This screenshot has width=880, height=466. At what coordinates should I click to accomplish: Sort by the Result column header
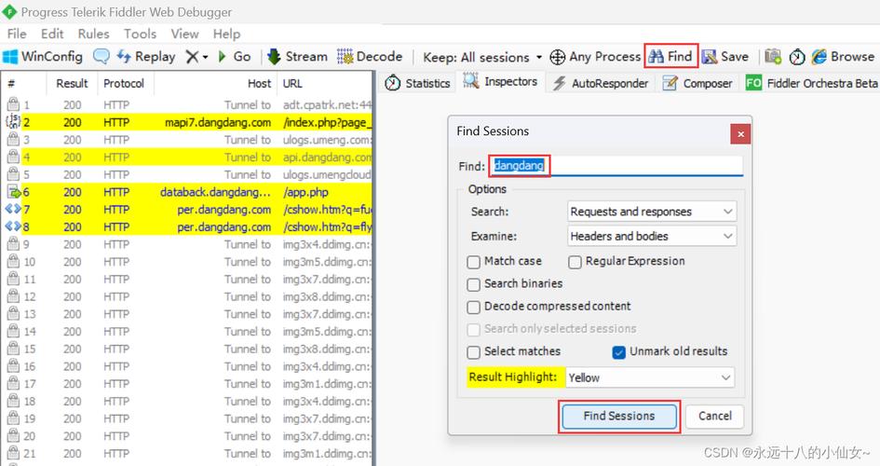72,84
